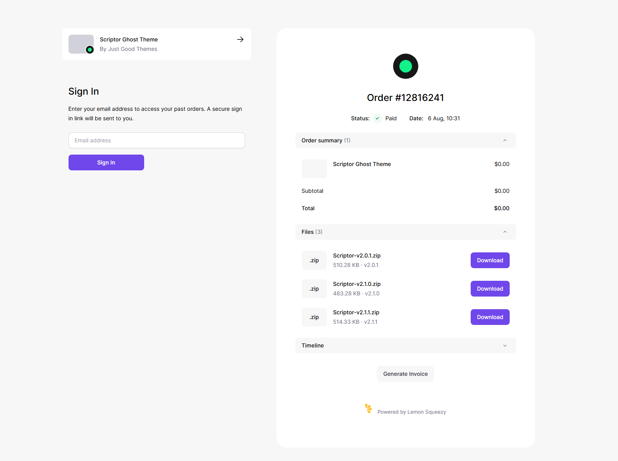The image size is (618, 461).
Task: Focus the Email address field
Action: click(157, 140)
